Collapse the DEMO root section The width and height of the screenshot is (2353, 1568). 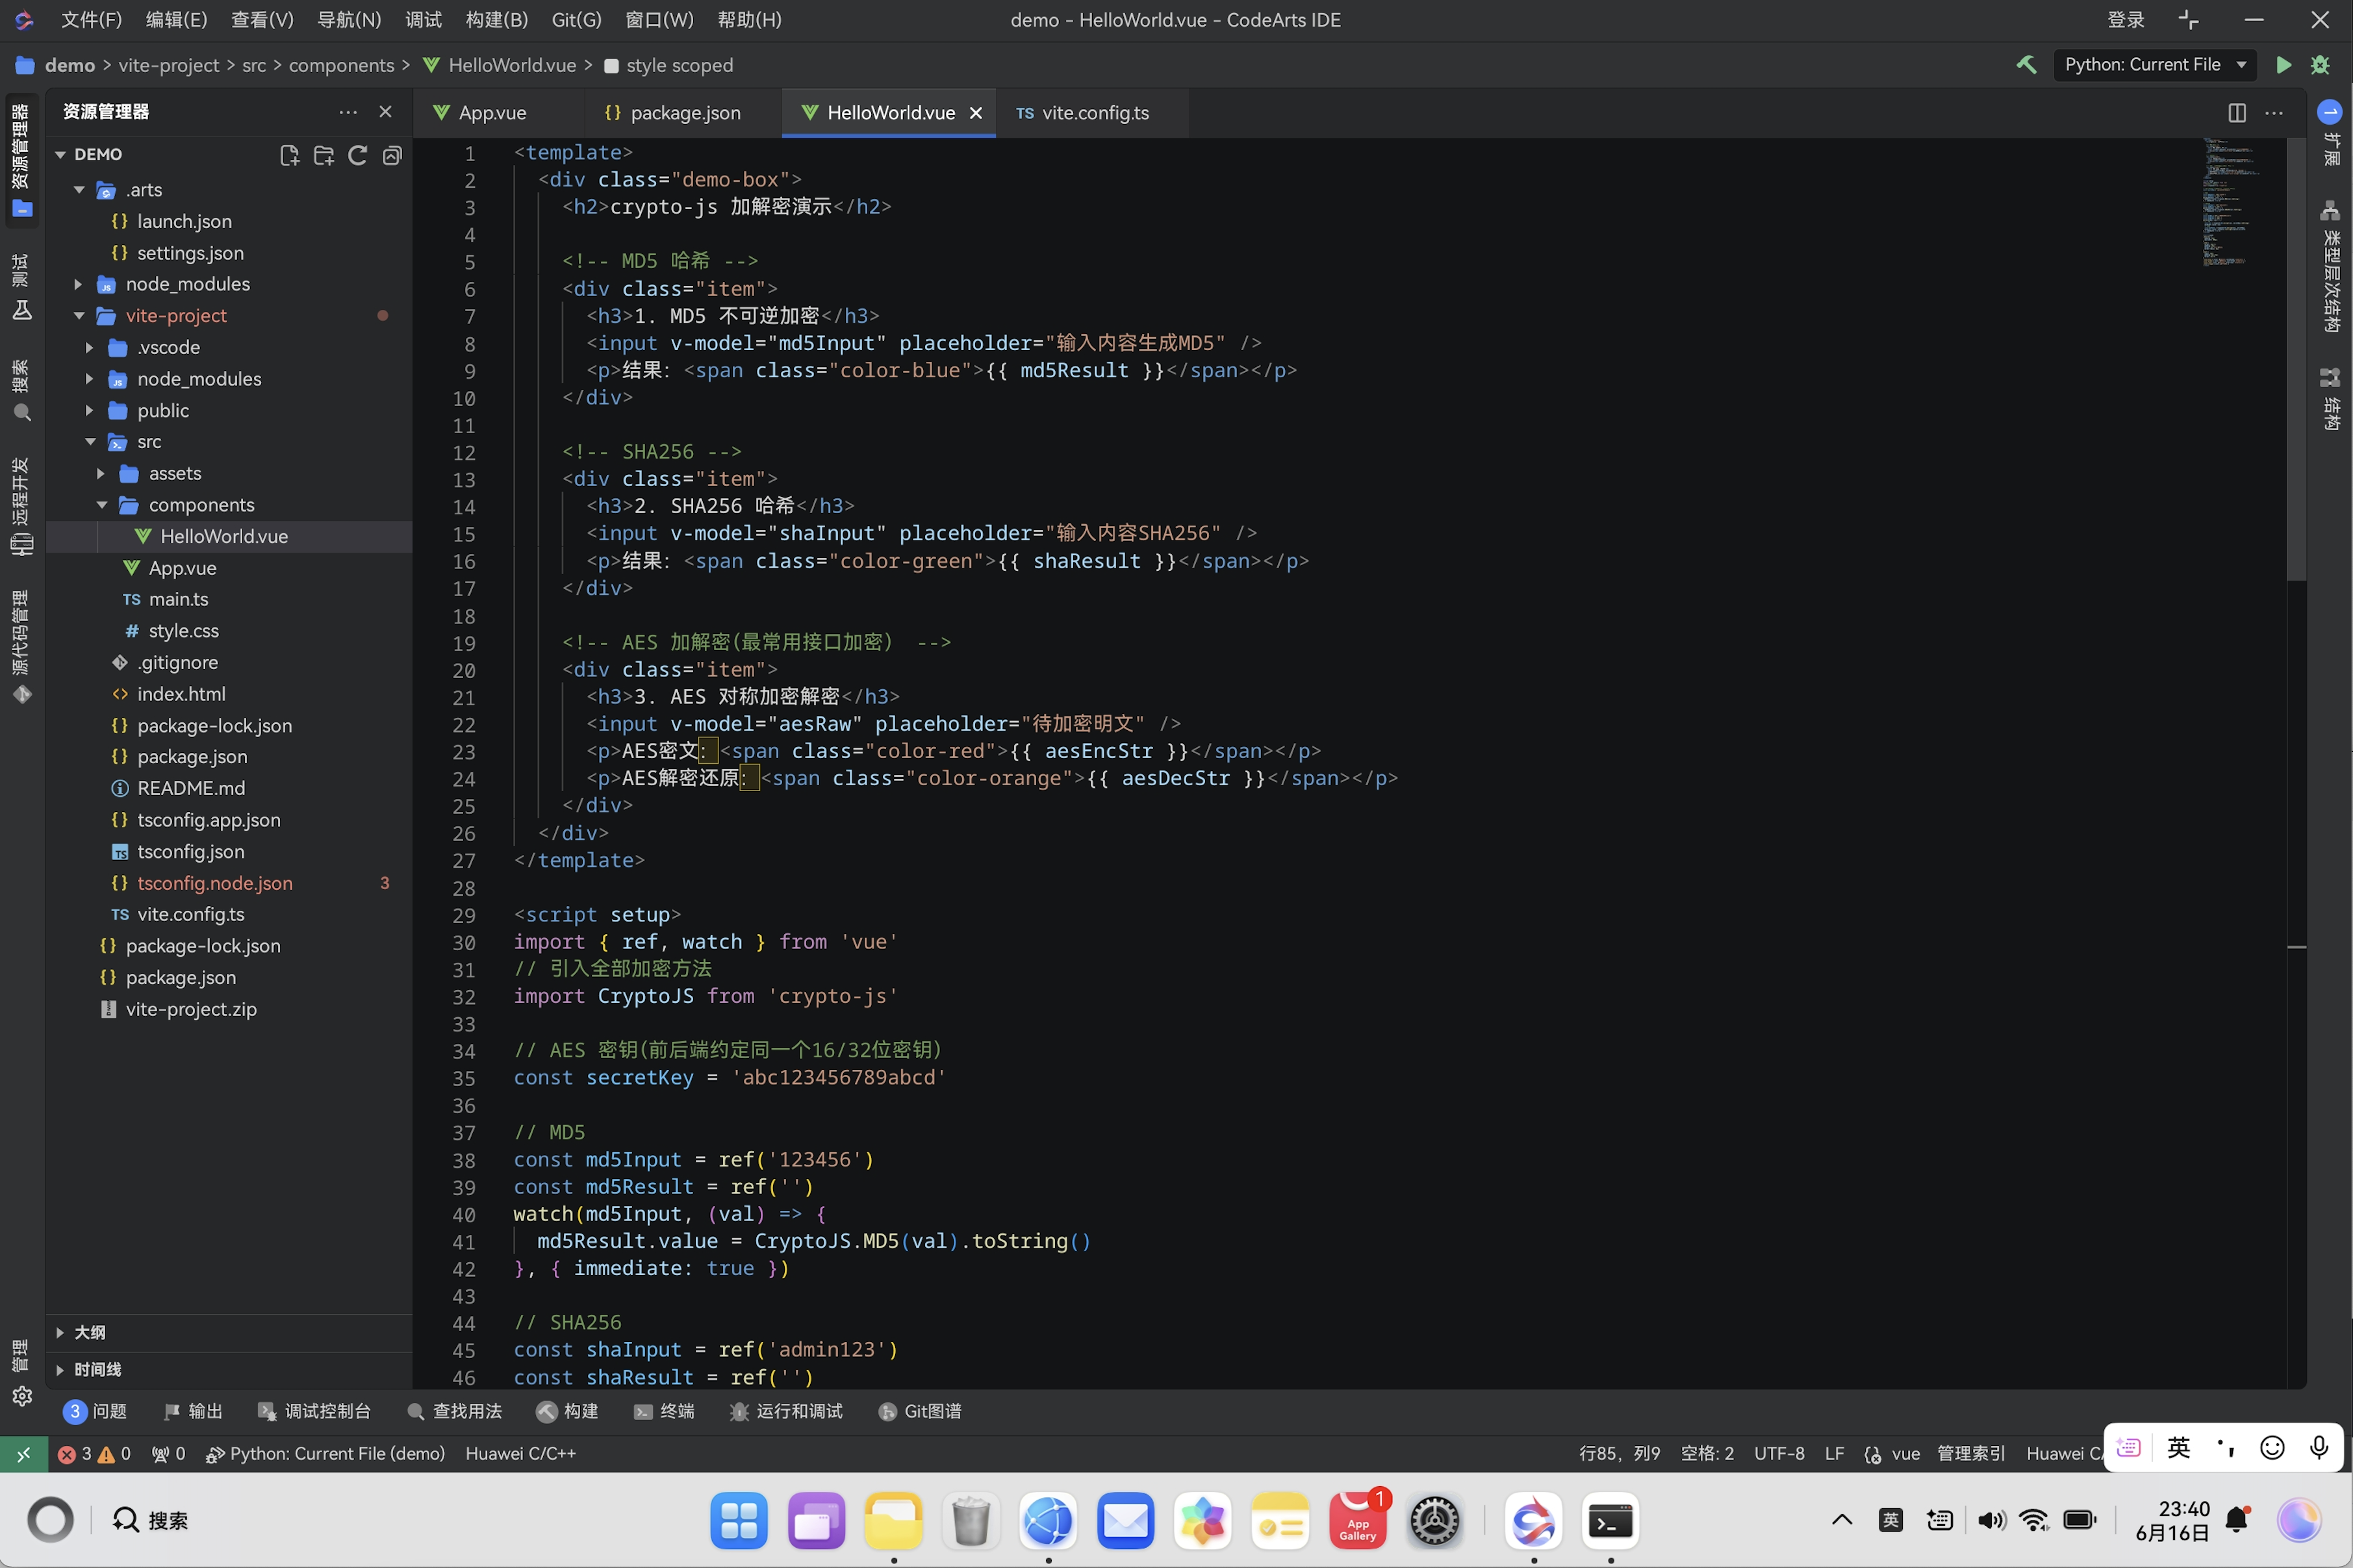click(x=60, y=155)
